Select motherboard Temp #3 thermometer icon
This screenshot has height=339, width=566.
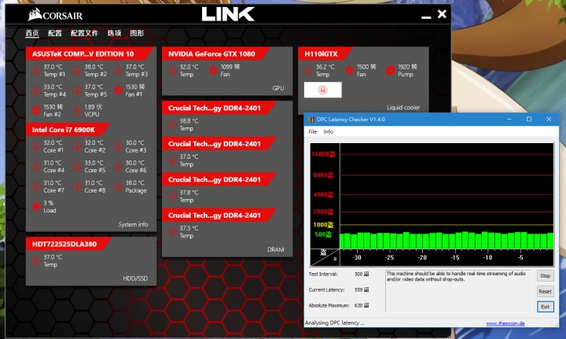click(119, 71)
